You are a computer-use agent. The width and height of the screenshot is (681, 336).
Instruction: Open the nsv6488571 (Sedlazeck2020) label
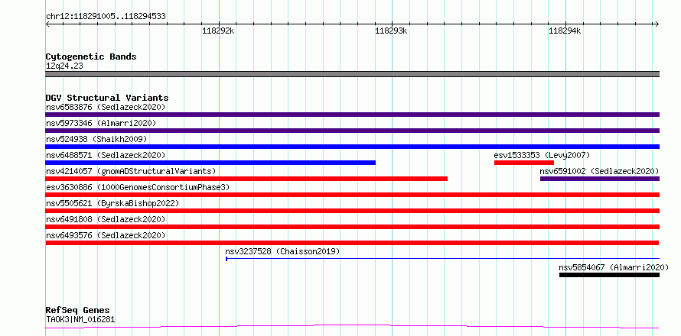(x=106, y=155)
